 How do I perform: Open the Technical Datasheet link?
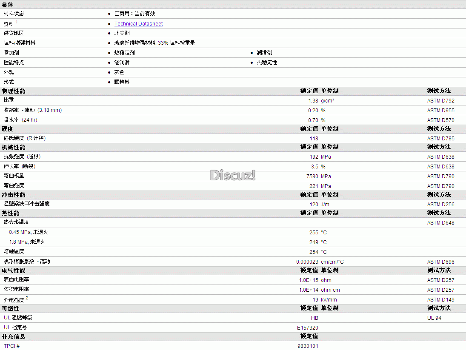pos(138,24)
